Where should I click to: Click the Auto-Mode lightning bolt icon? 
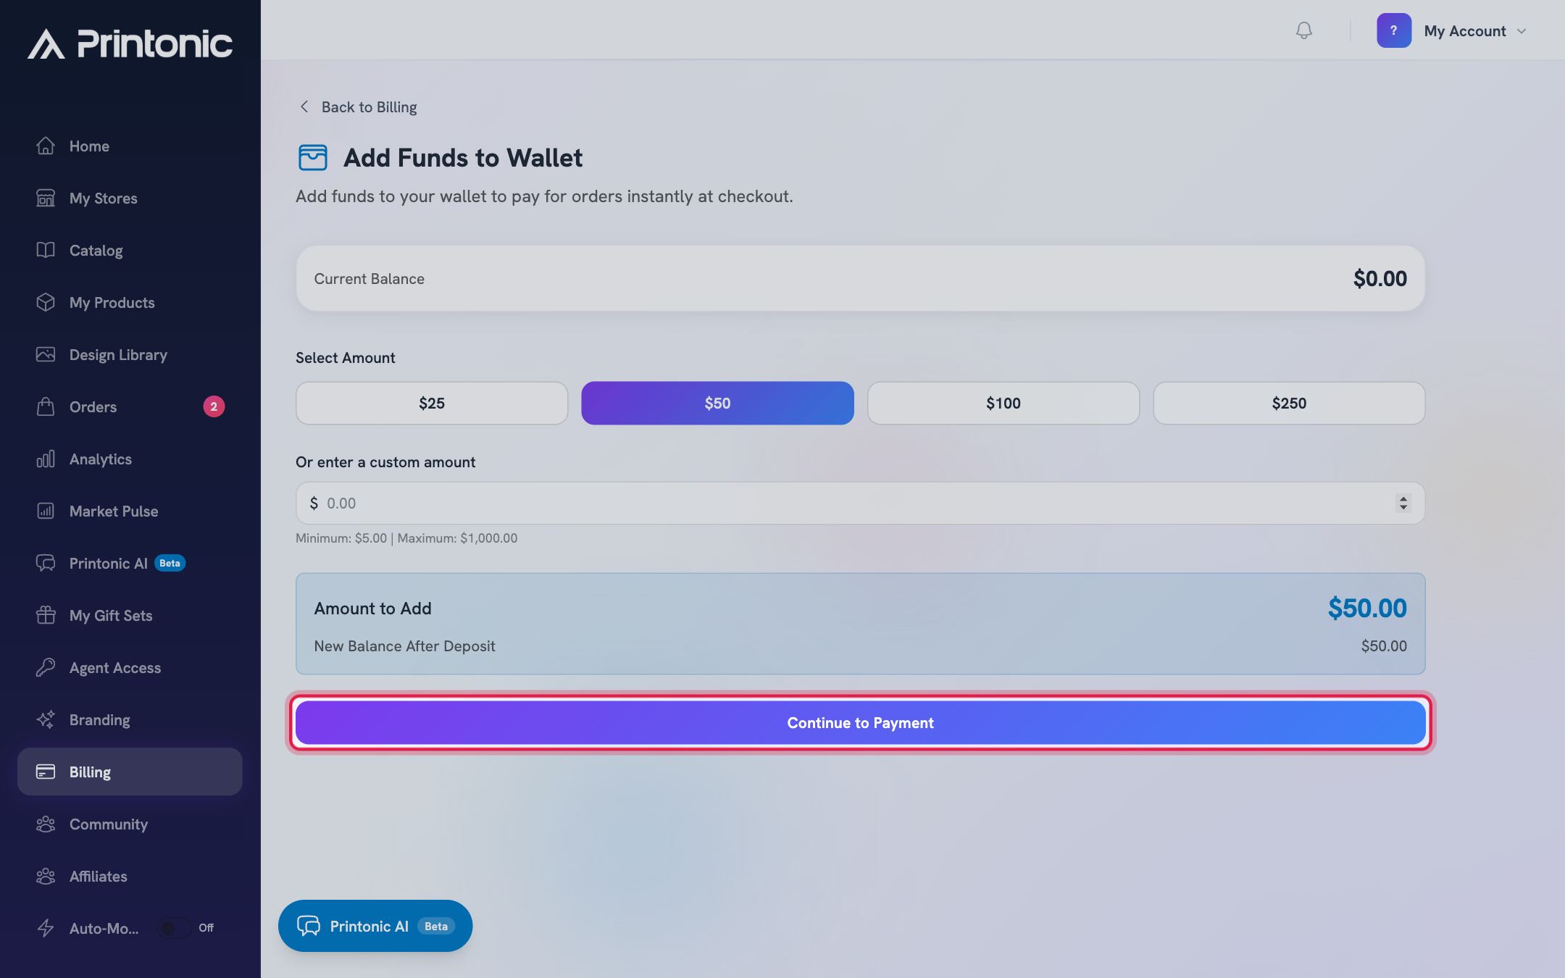(46, 928)
